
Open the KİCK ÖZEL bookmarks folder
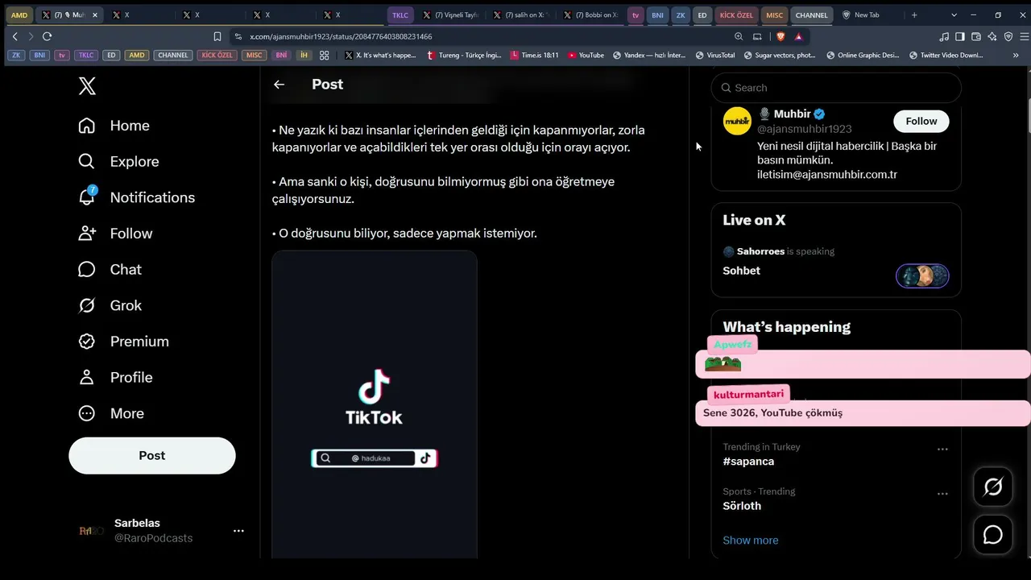click(218, 55)
